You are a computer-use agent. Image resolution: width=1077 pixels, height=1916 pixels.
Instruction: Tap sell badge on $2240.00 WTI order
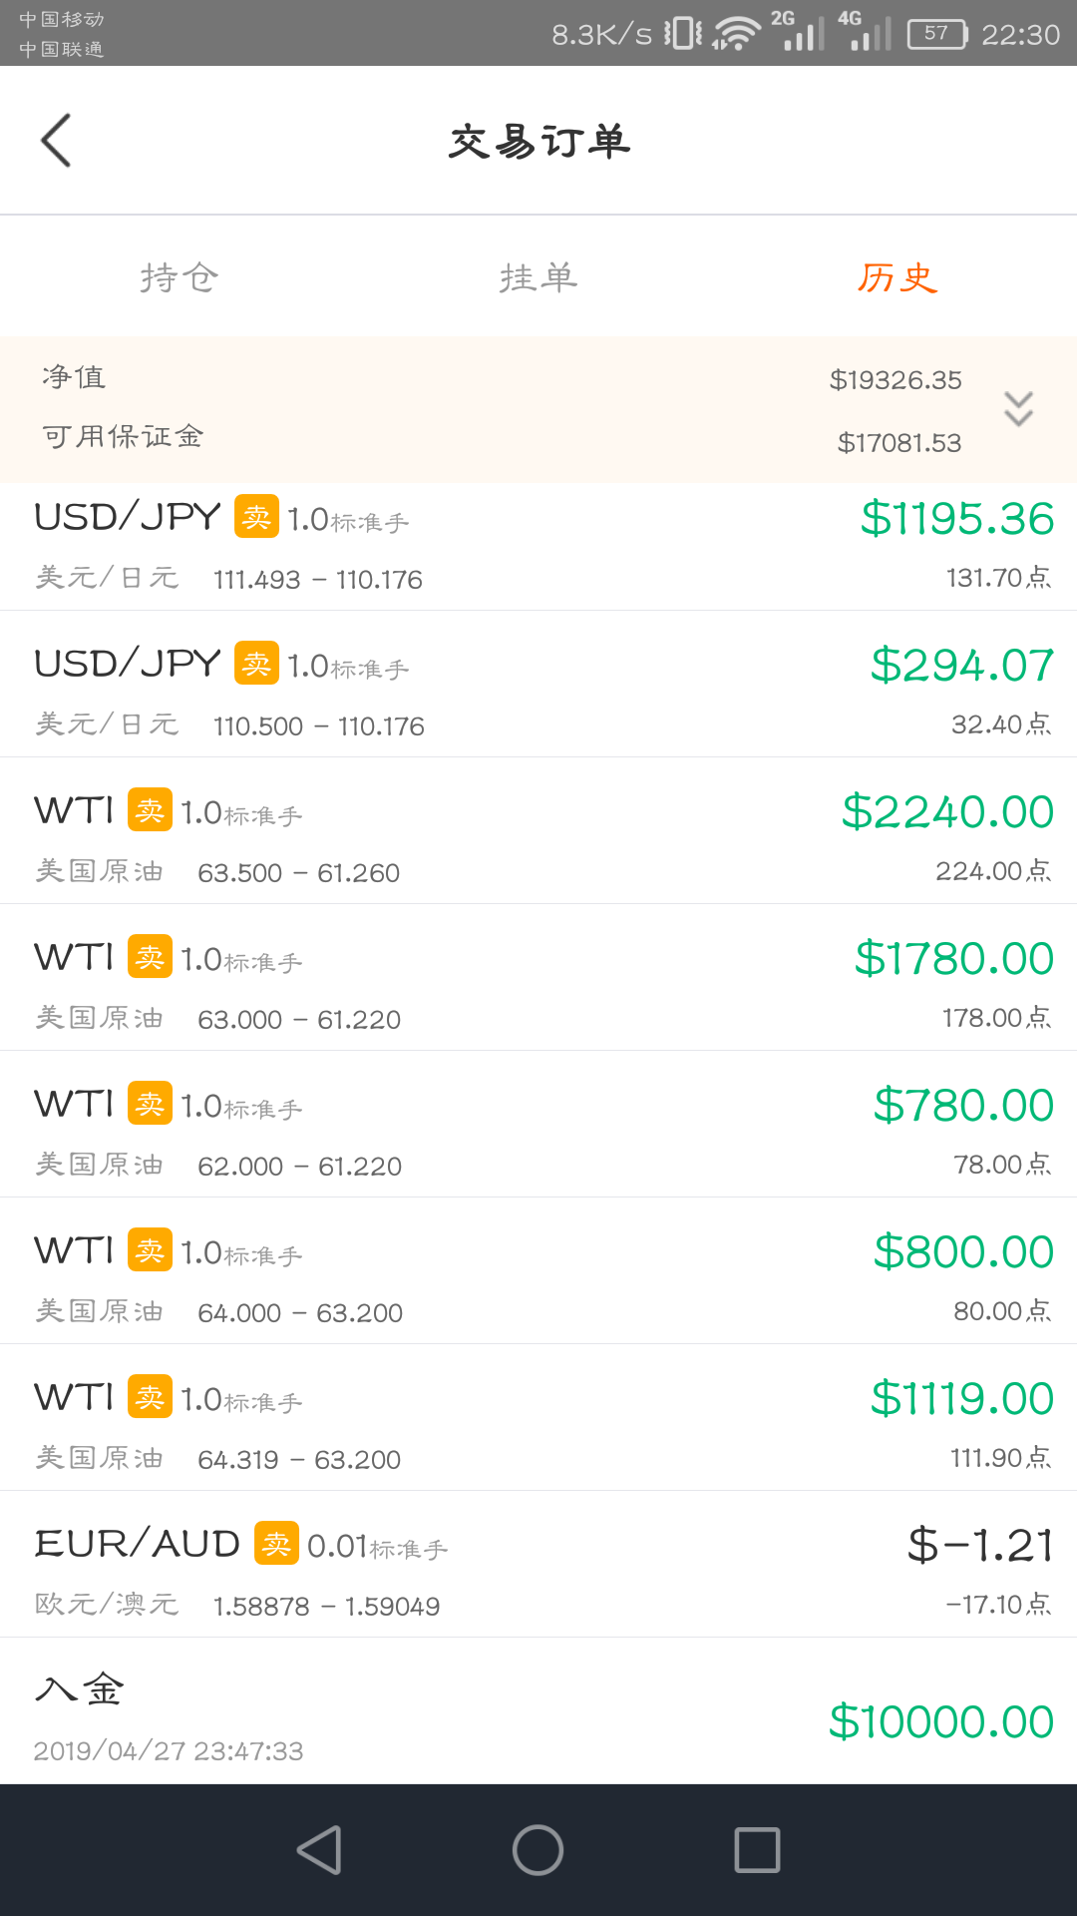150,810
